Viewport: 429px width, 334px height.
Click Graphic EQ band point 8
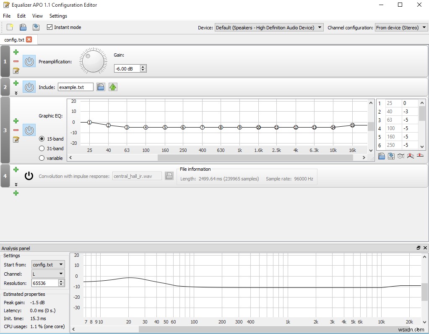click(x=221, y=127)
